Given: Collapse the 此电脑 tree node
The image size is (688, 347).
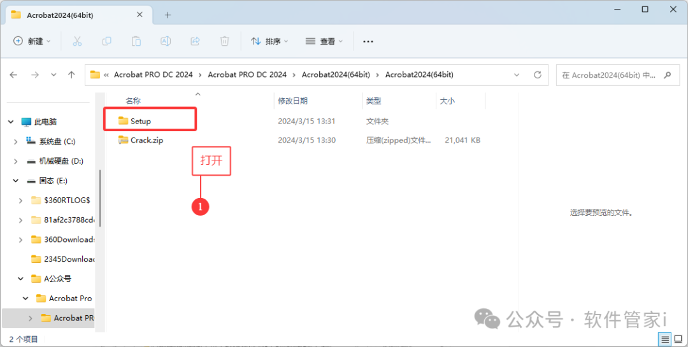Looking at the screenshot, I should 11,122.
